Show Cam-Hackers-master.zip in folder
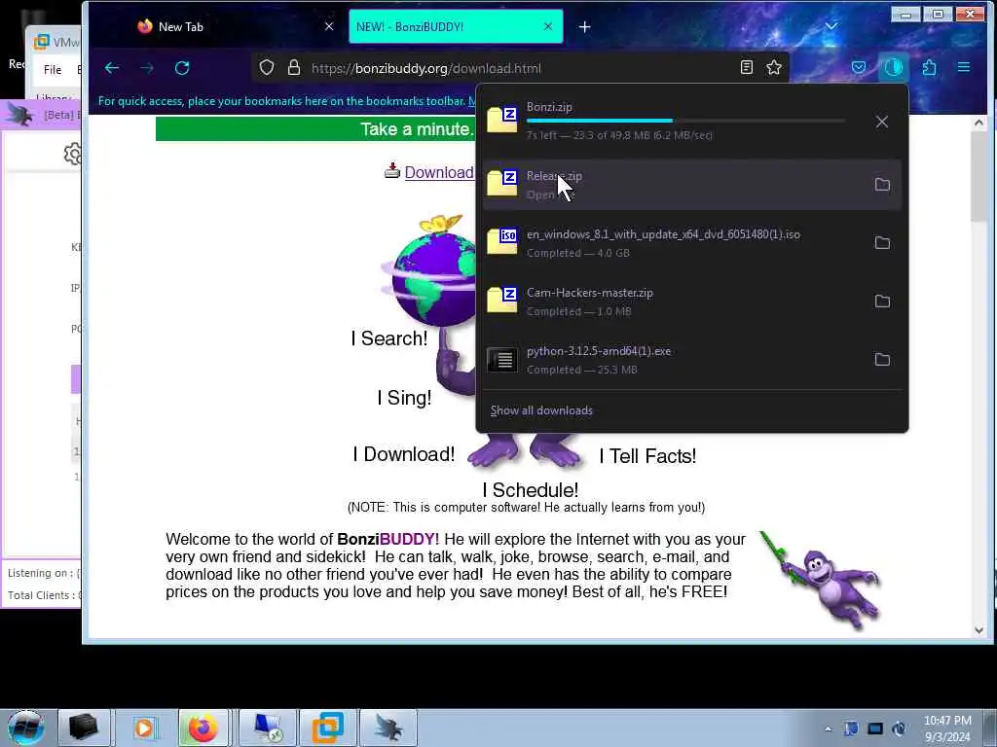 882,302
